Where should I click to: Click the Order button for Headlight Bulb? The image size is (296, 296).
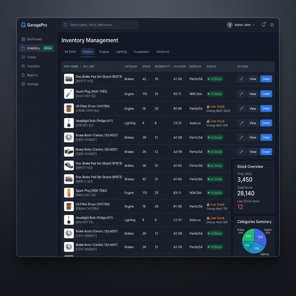click(x=266, y=123)
